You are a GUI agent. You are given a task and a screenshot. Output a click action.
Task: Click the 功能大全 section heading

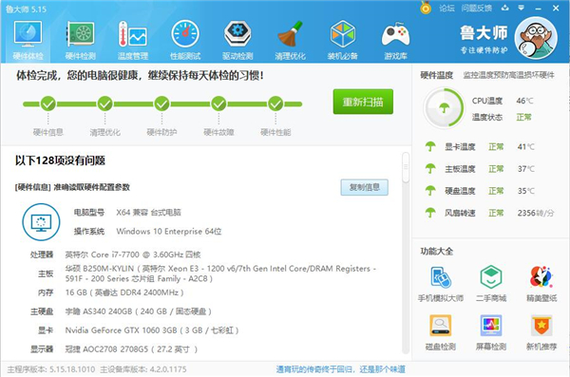(x=437, y=252)
